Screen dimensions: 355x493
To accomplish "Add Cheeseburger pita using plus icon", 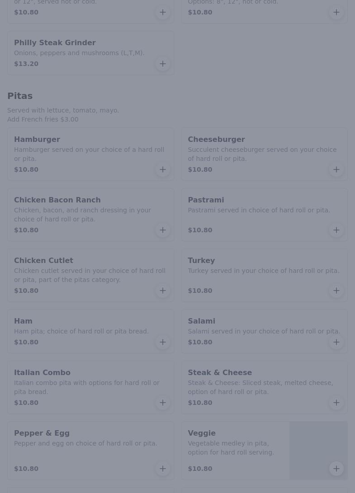I will 336,169.
